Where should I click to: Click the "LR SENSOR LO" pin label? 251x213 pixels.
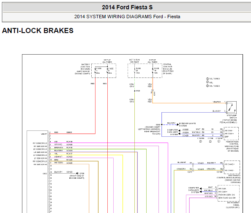40,149
